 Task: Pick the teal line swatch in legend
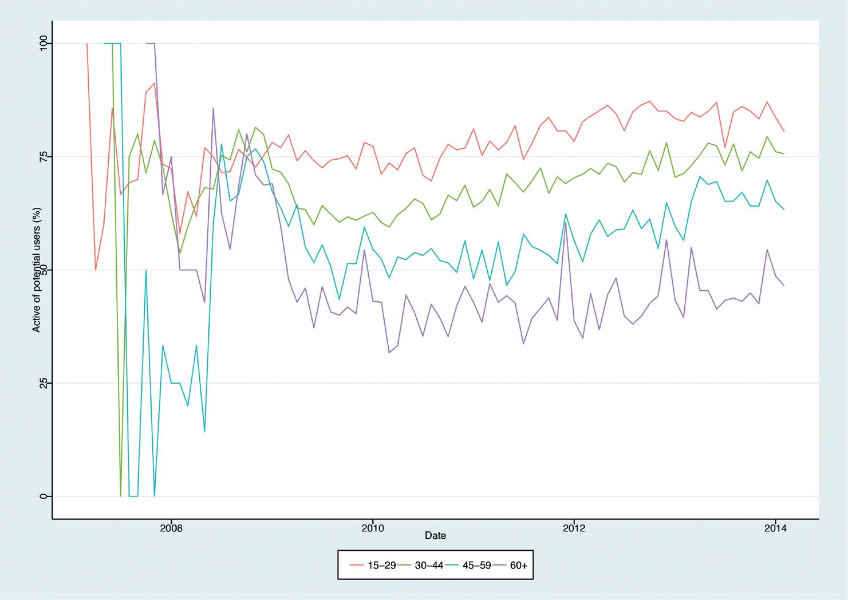[x=452, y=565]
